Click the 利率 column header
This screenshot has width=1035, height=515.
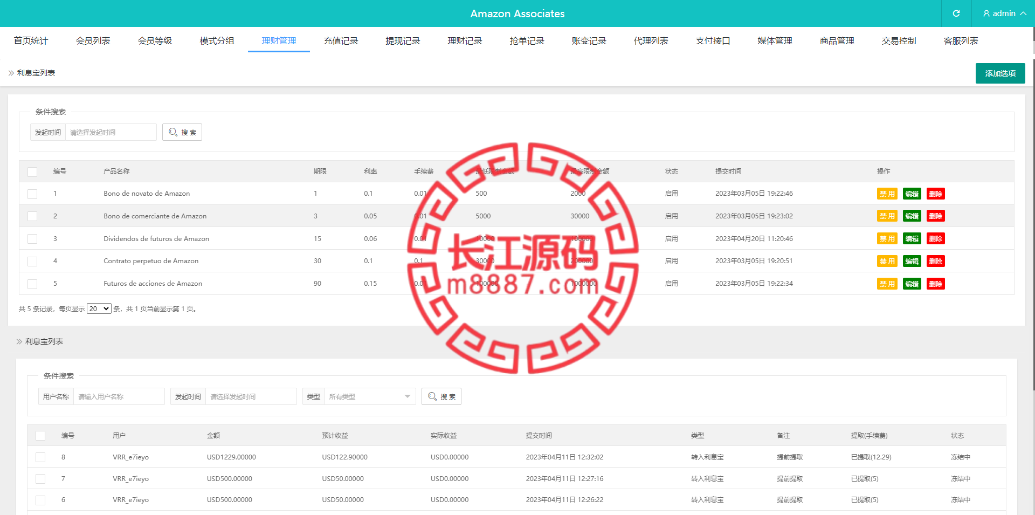coord(370,171)
